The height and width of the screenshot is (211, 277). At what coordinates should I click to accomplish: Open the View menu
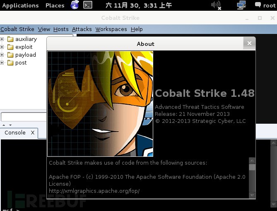click(x=44, y=29)
